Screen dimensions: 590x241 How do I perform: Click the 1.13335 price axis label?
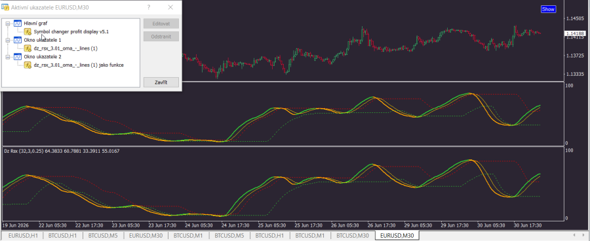click(574, 74)
